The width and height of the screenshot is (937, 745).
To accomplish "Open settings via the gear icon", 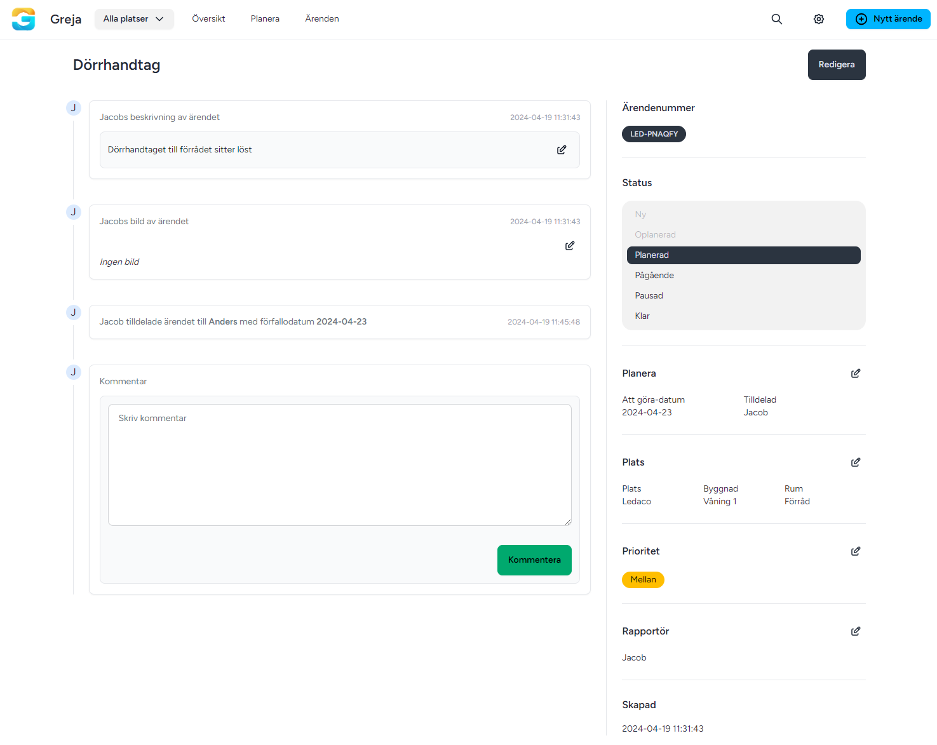I will 818,19.
